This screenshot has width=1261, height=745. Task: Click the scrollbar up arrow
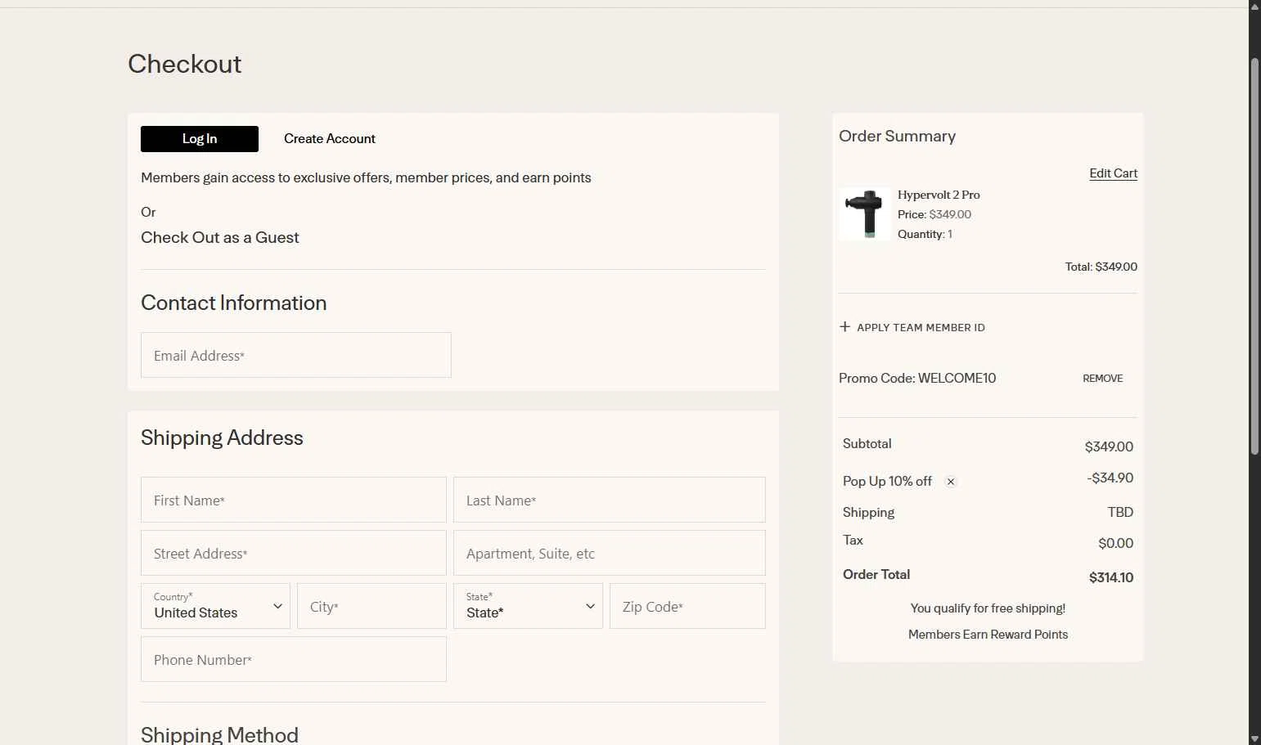[x=1255, y=6]
